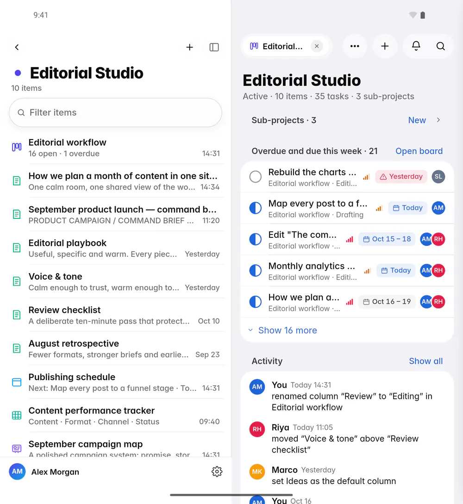Open table icon for Content performance tracker
Image resolution: width=463 pixels, height=504 pixels.
pyautogui.click(x=17, y=415)
